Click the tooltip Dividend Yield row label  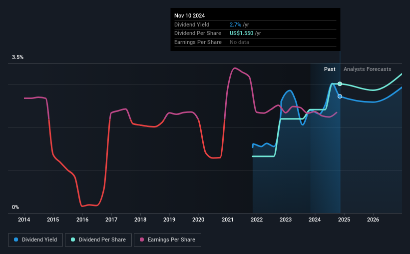[192, 24]
